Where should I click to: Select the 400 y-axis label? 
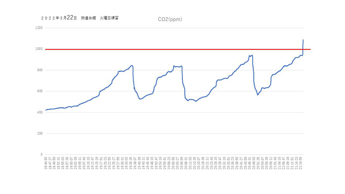pos(40,112)
